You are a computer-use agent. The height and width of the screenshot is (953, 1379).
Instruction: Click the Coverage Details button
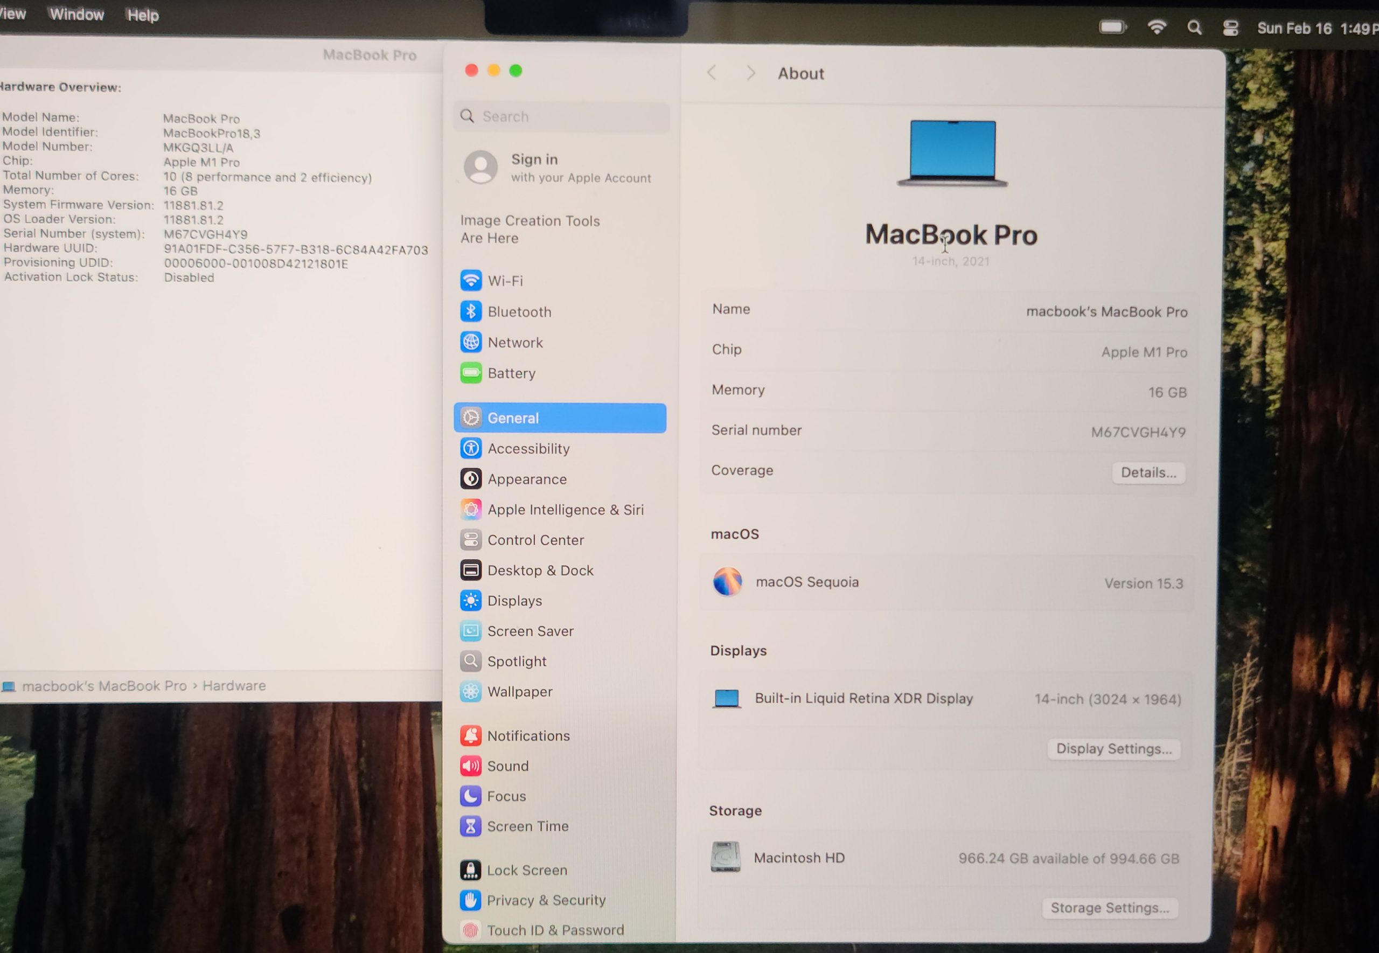[1148, 472]
